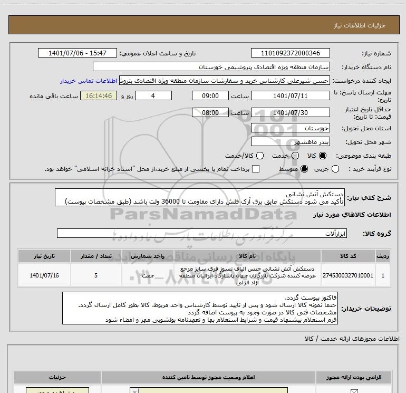406x393 pixels.
Task: Select the کالا radio button
Action: 323,156
